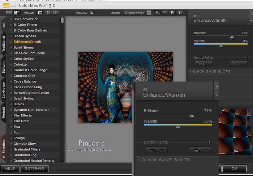Screen dimensions: 253x176
Task: Switch to side-by-side preview view
Action: point(55,13)
